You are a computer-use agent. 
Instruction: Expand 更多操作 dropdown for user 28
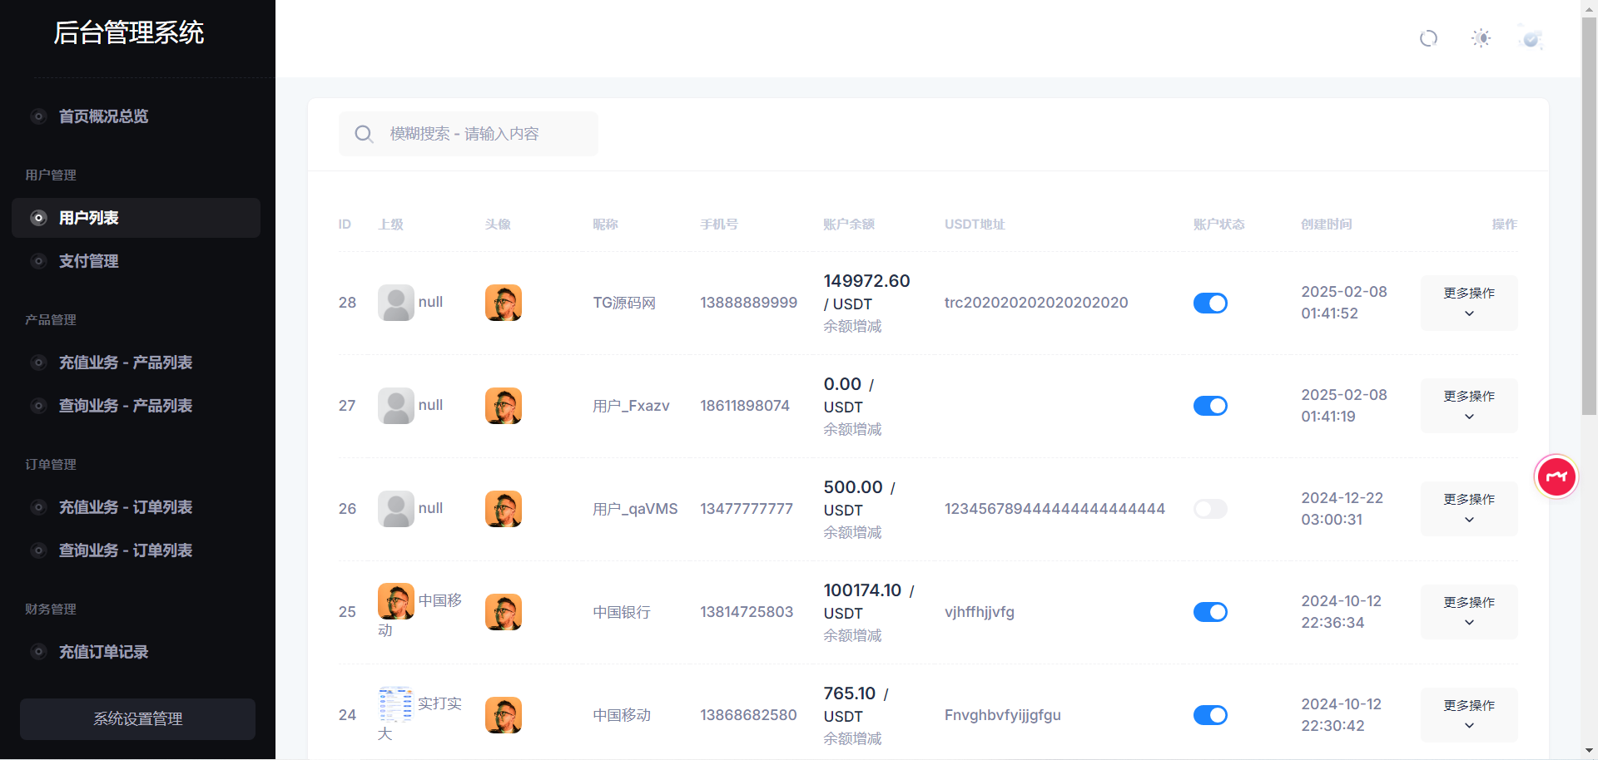tap(1468, 303)
